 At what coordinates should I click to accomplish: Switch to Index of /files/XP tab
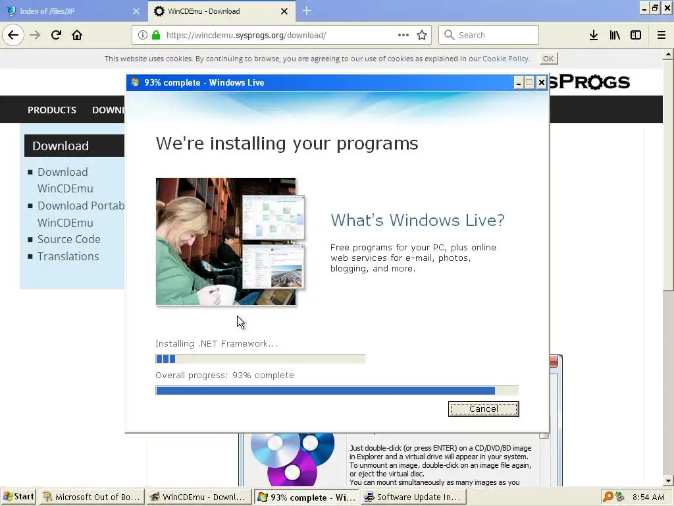[73, 11]
